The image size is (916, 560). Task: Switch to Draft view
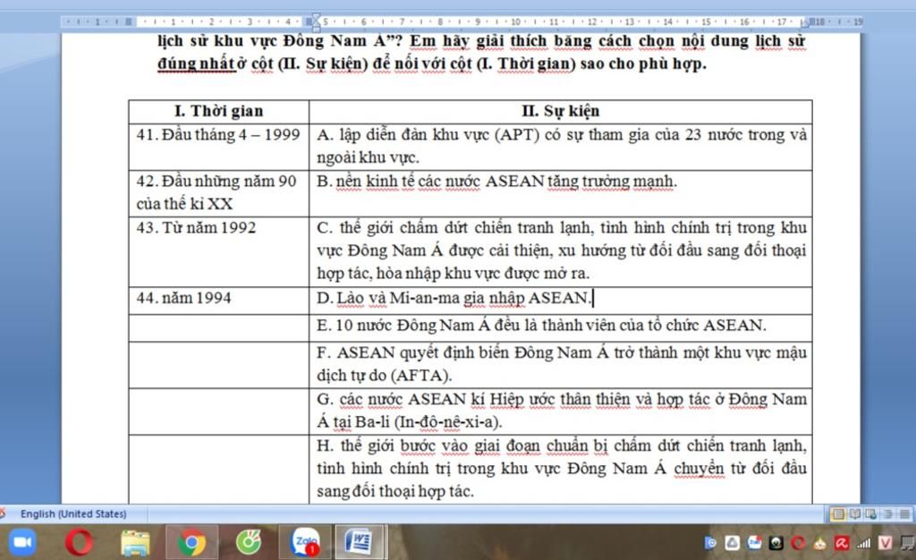[904, 513]
